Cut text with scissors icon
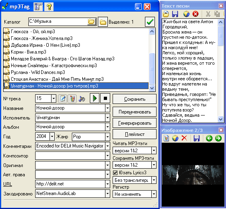This screenshot has height=209, width=226. pos(208,14)
